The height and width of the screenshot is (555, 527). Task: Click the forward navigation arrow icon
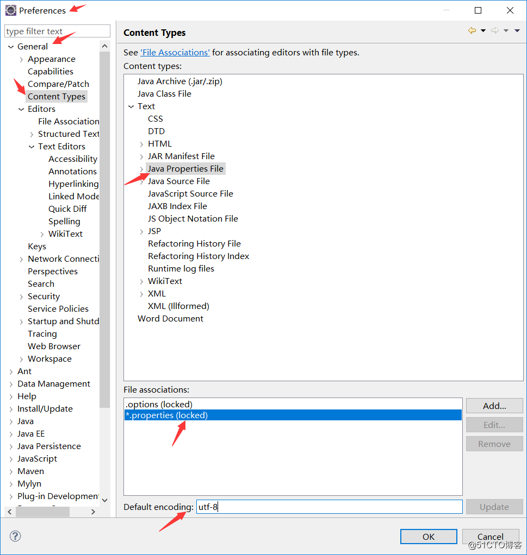pyautogui.click(x=495, y=31)
